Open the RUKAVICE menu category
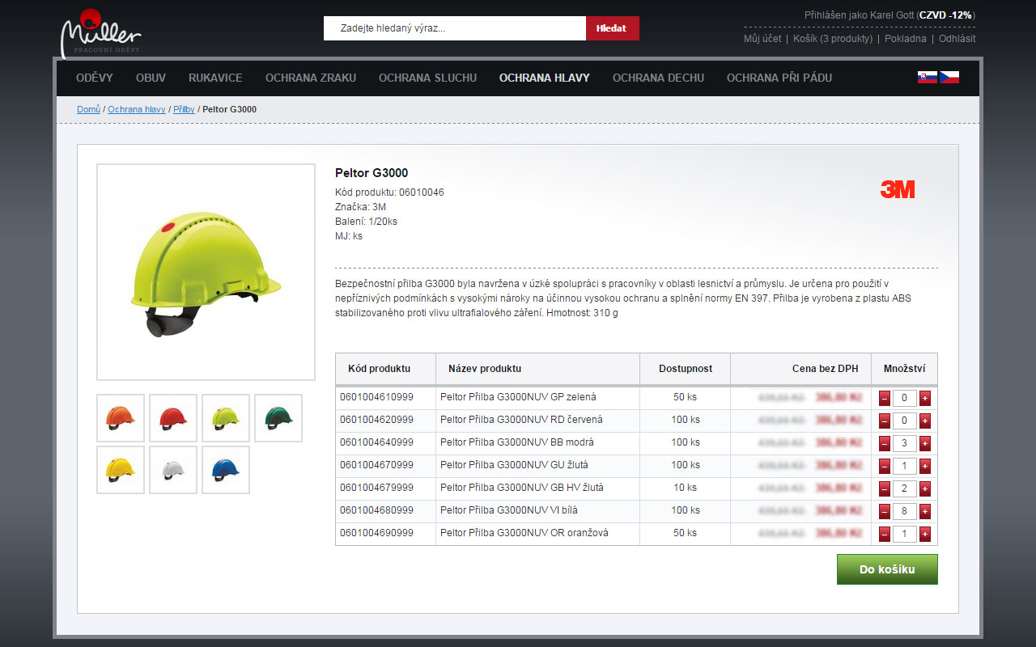 tap(215, 78)
